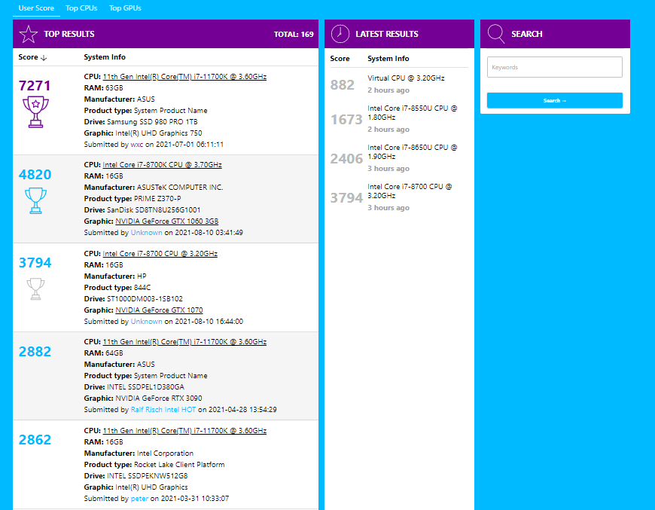Open the 7271 top score result

click(x=35, y=86)
